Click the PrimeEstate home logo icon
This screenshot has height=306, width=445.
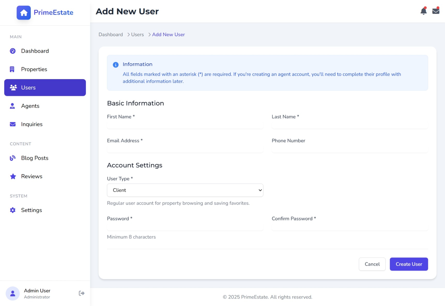[x=24, y=13]
